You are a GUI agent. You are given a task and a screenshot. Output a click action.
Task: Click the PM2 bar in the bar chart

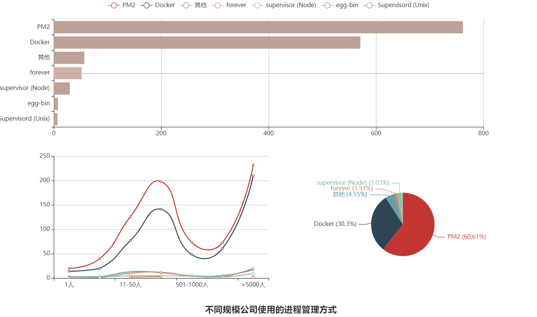click(x=258, y=27)
